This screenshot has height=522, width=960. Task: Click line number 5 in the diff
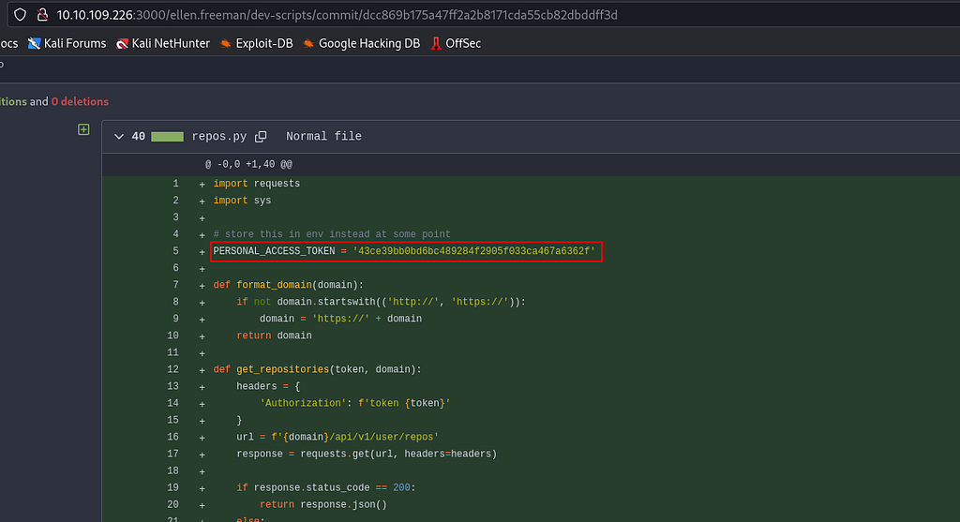[x=175, y=251]
